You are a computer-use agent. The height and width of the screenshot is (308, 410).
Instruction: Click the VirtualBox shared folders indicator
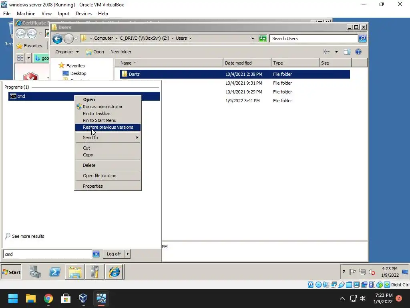coord(349,285)
